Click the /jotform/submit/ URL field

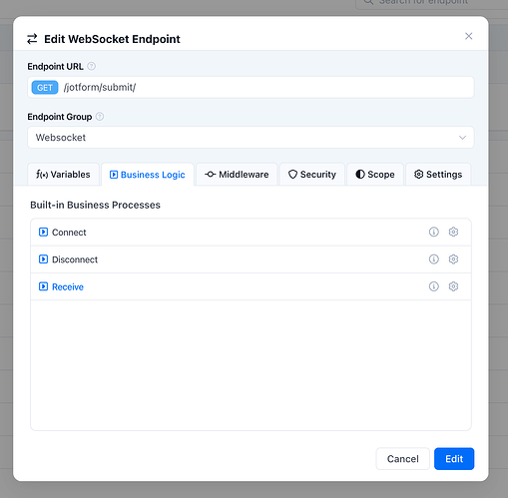pyautogui.click(x=251, y=87)
